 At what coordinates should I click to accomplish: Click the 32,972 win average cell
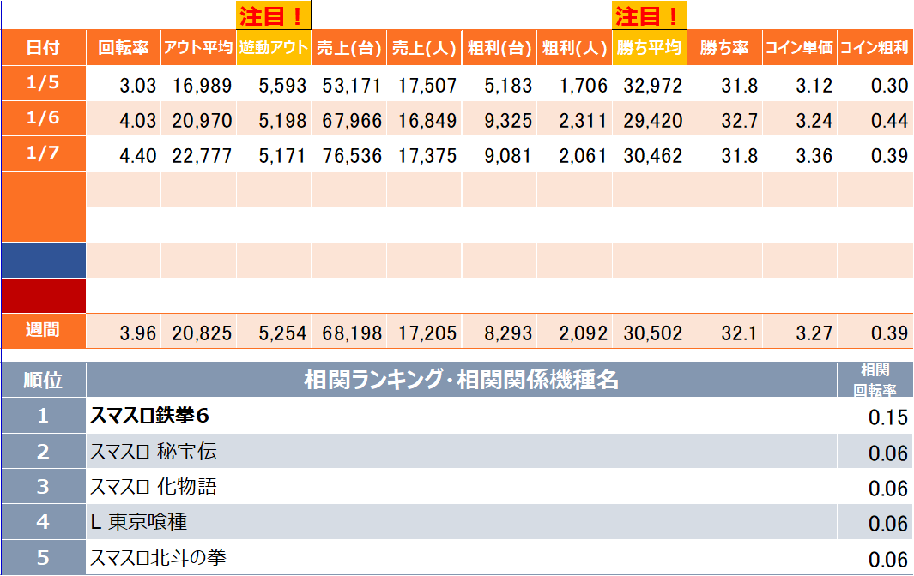tap(650, 85)
